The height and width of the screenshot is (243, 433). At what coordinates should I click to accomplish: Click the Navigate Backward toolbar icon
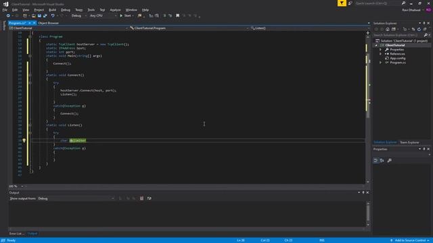(8, 16)
